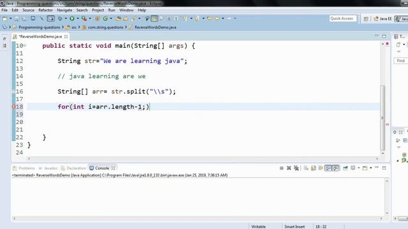Click Remove Launch X icon in Console
Viewport: 408px width, 229px height.
pos(289,168)
